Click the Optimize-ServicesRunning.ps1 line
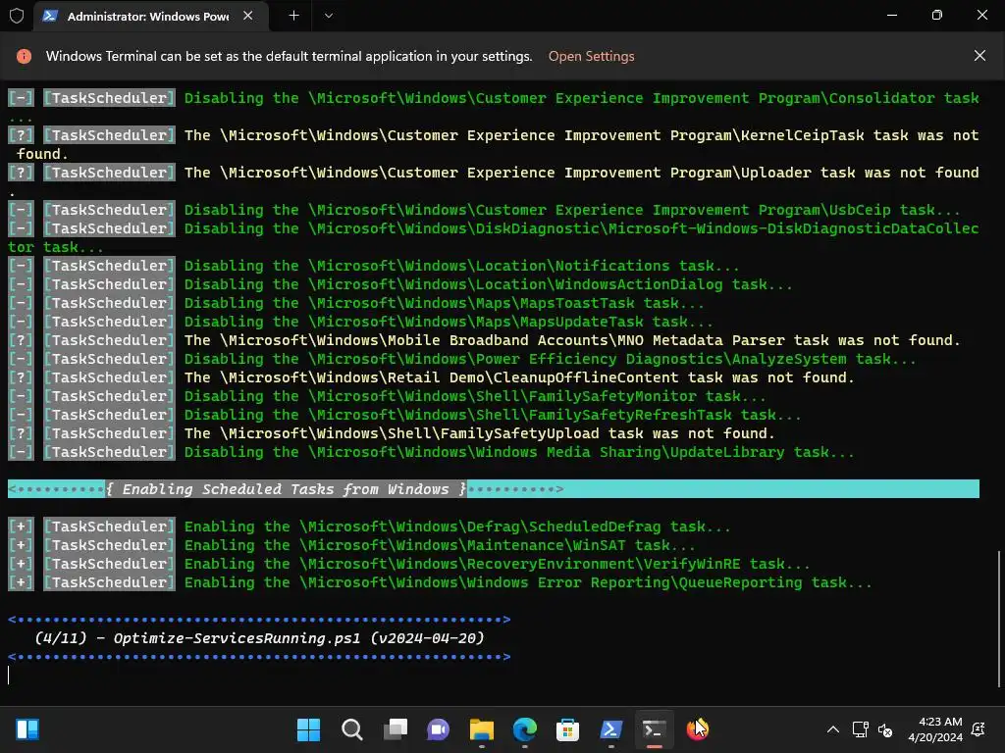 click(259, 638)
